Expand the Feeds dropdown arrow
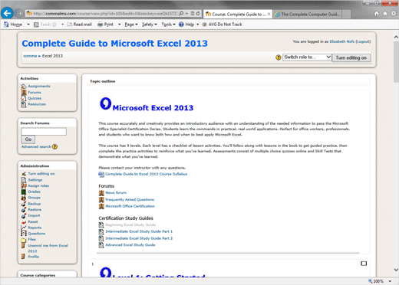This screenshot has height=285, width=399. coord(62,25)
